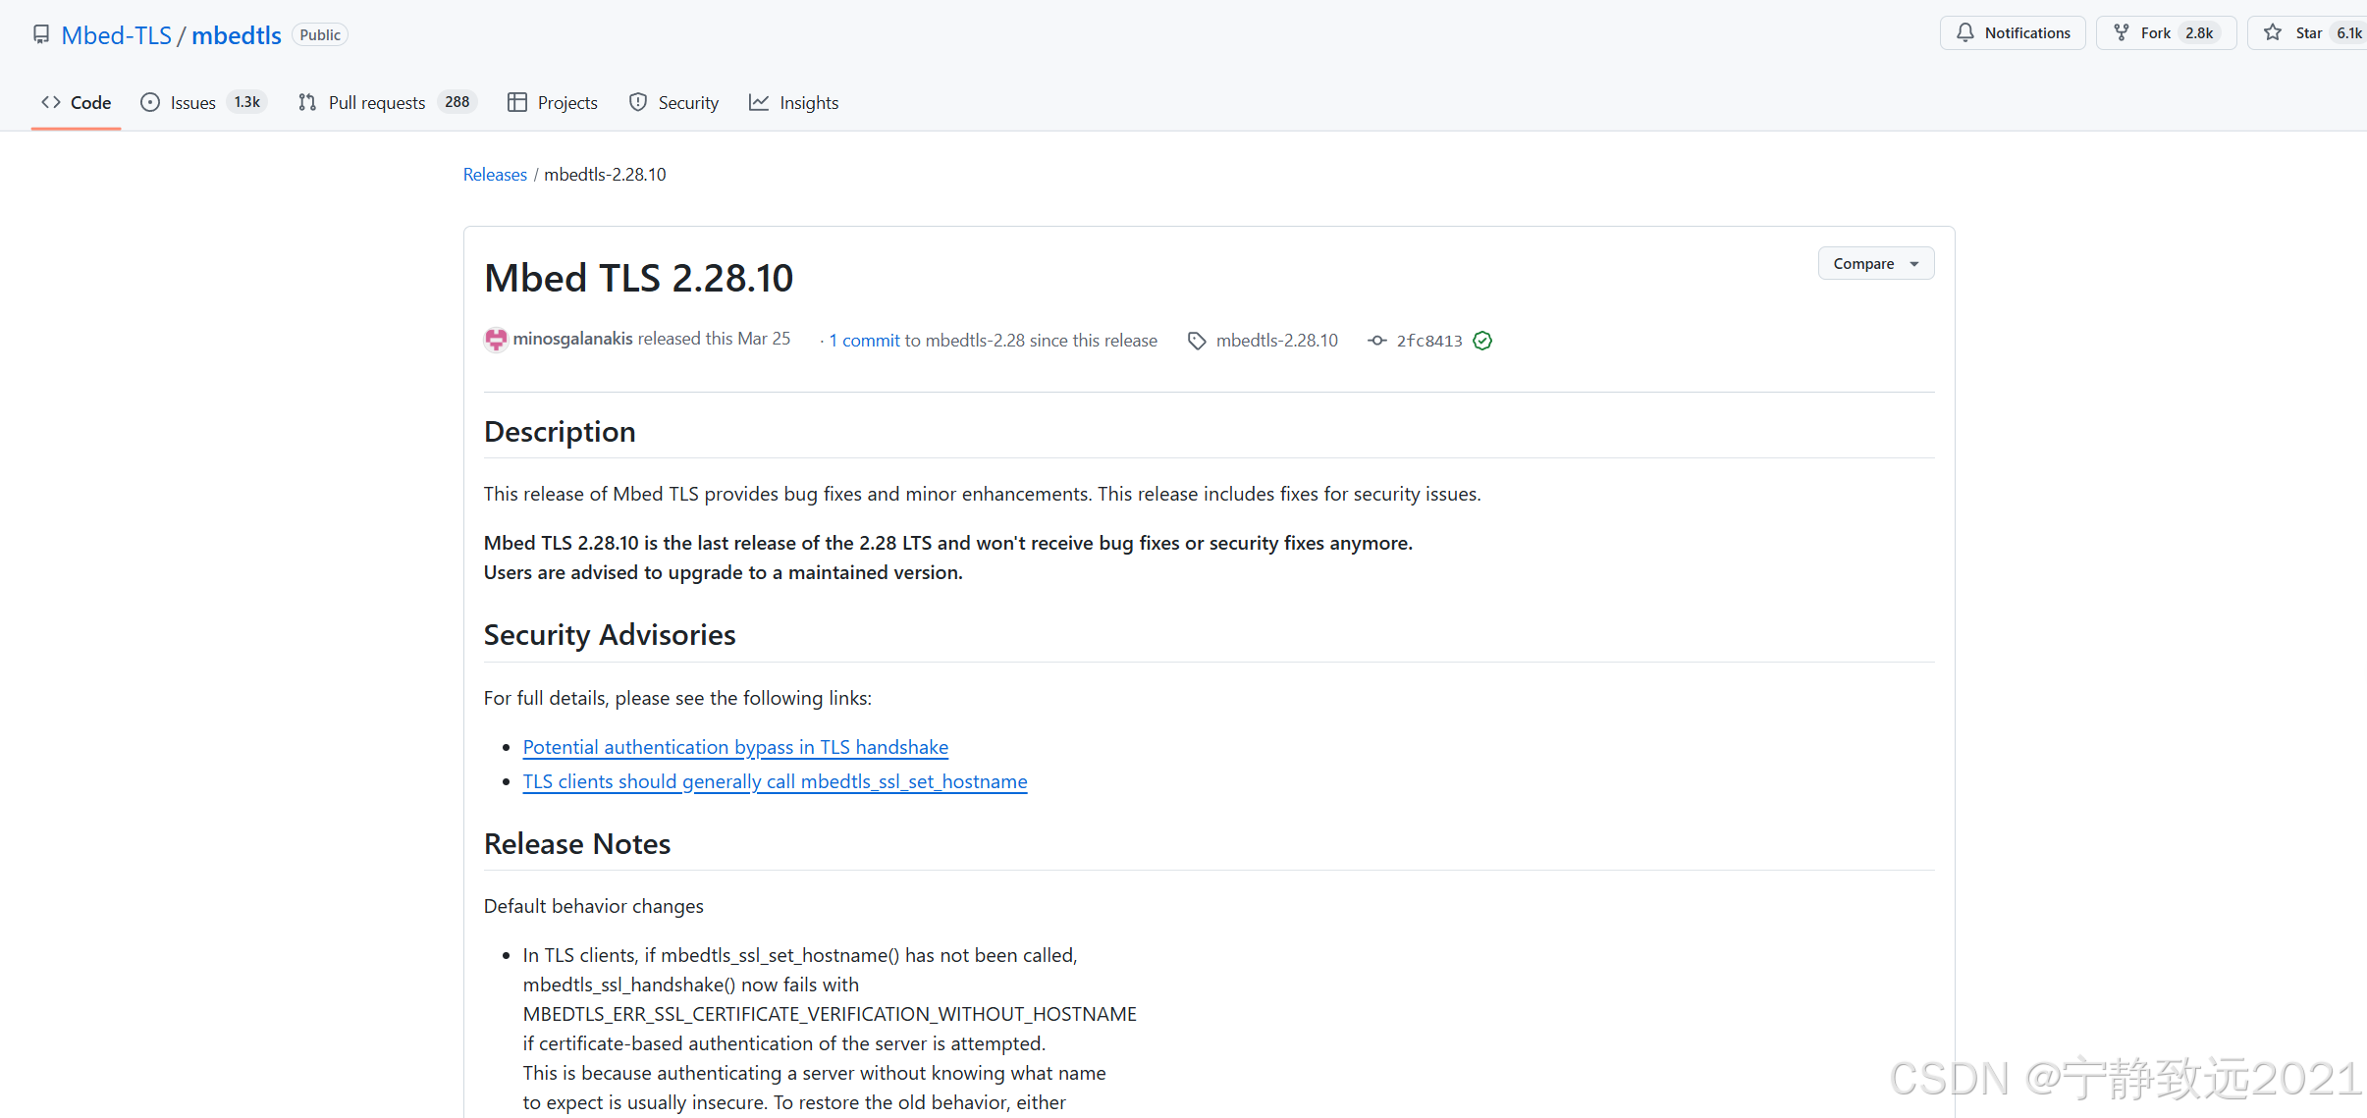
Task: Open the Insights tab
Action: (793, 102)
